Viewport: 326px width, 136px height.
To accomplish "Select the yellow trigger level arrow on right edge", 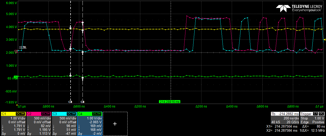I will (324, 39).
